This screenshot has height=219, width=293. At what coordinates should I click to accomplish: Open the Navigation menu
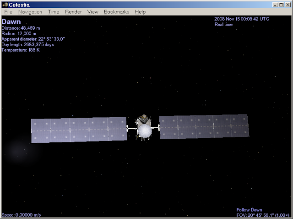point(30,12)
